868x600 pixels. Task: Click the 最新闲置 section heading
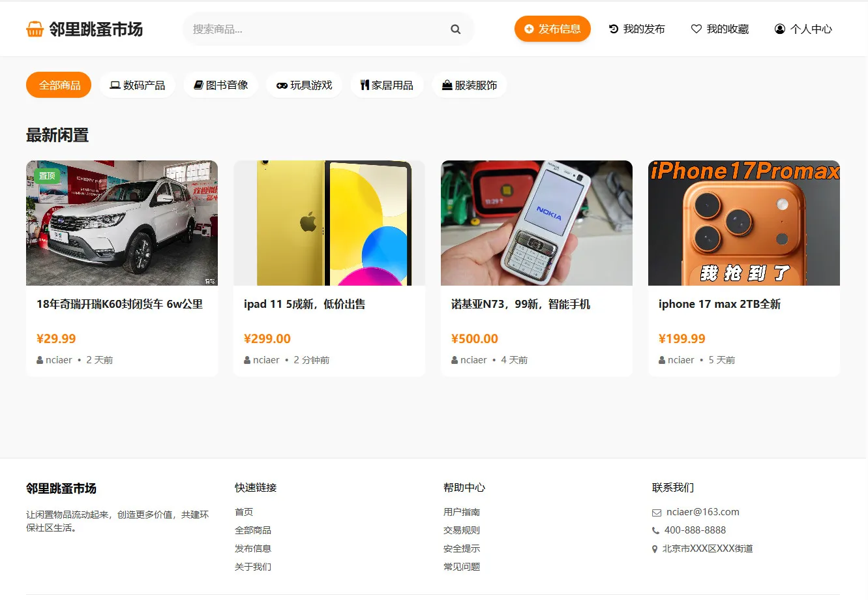click(x=57, y=136)
